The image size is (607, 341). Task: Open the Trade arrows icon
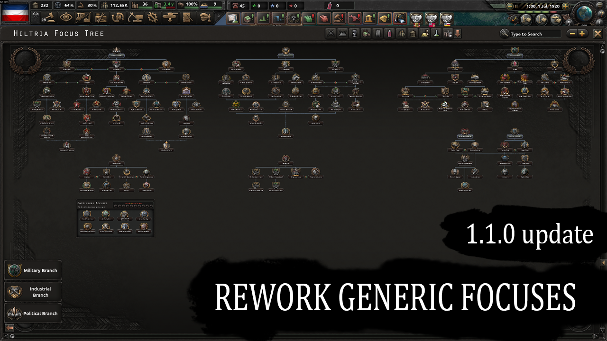point(118,18)
